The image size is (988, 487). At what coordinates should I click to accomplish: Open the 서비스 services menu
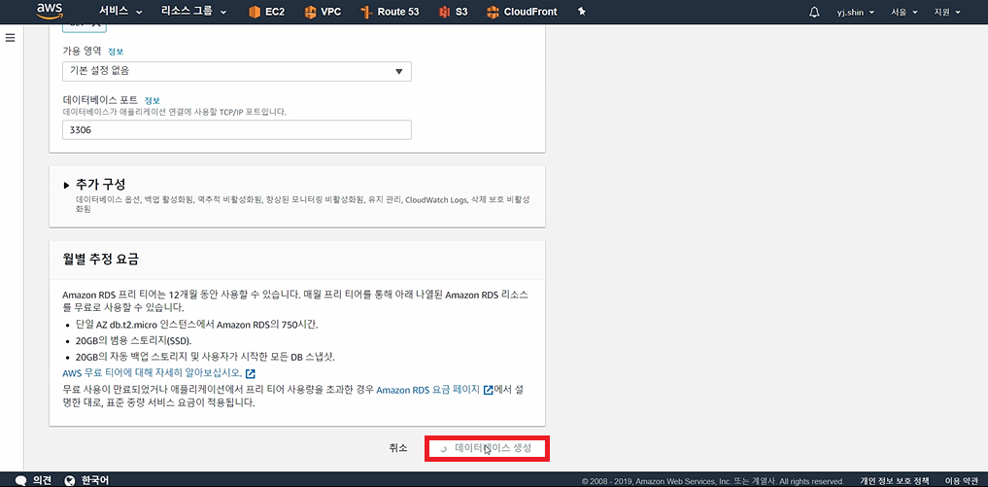121,12
